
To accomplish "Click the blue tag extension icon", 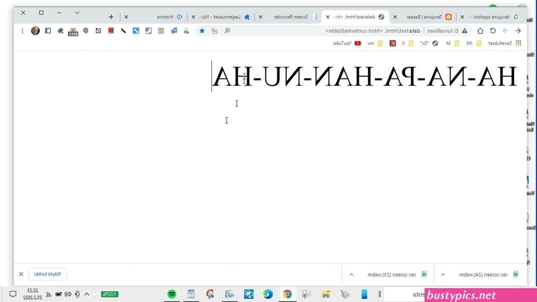I will tap(174, 31).
